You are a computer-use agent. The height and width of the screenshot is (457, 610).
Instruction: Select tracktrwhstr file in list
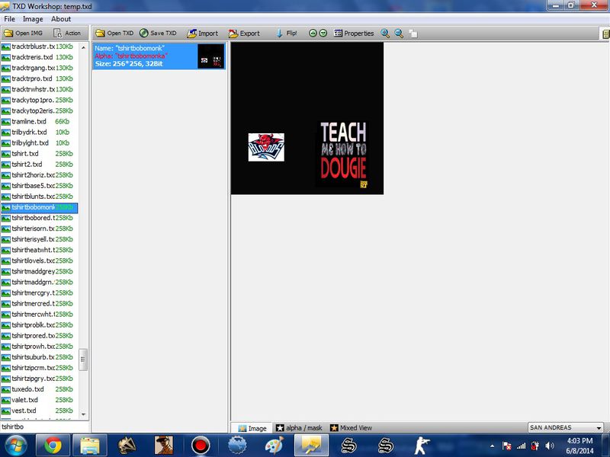[40, 89]
